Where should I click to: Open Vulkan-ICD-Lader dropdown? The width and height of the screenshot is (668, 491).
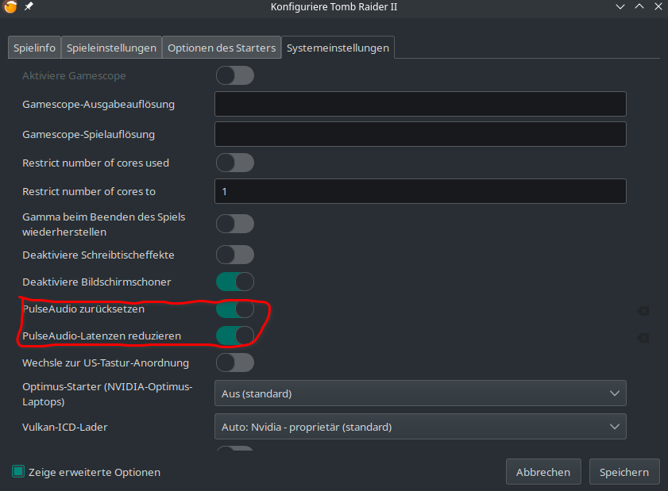(420, 427)
